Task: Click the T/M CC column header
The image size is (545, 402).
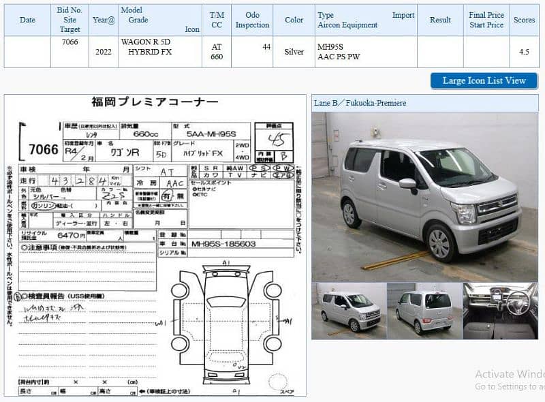Action: (x=217, y=20)
